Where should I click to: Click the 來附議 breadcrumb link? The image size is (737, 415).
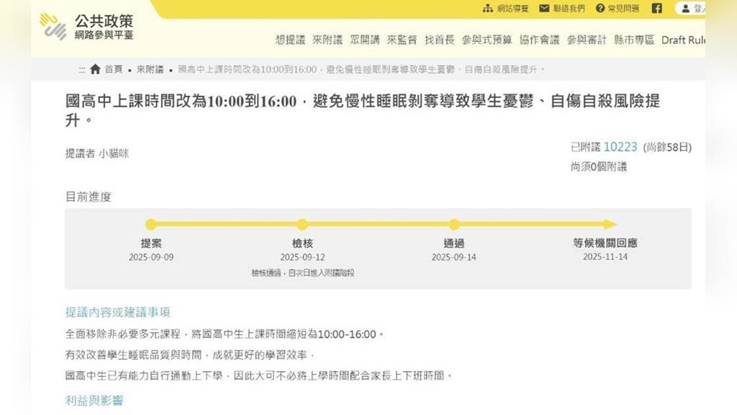[x=150, y=69]
